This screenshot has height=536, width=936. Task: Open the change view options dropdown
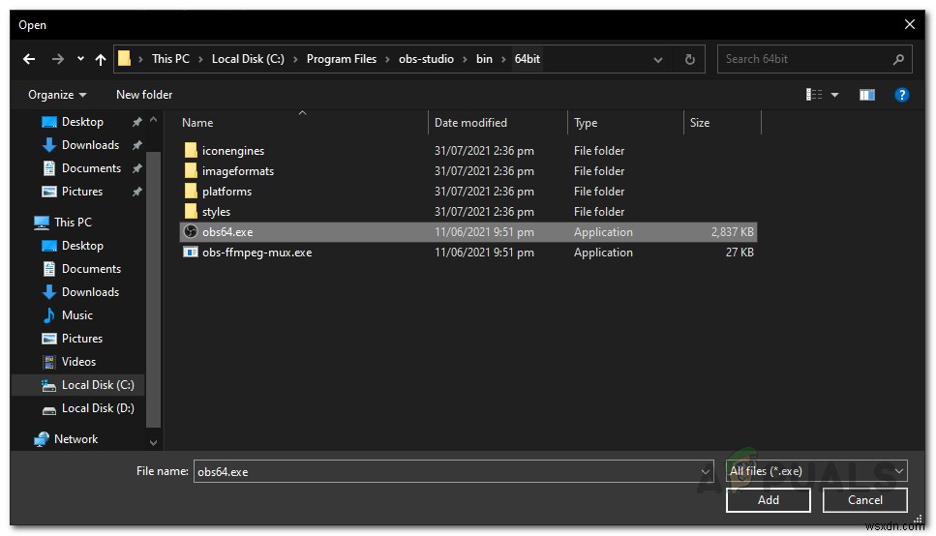834,95
